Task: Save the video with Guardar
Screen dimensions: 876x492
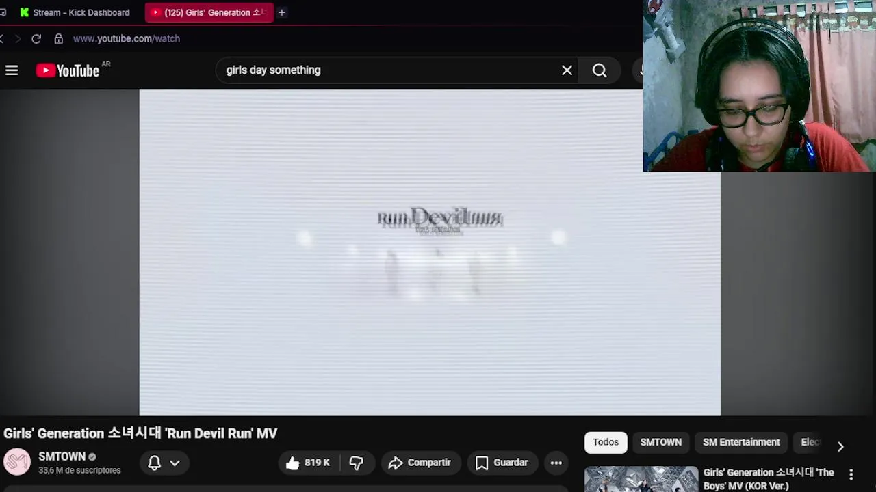Action: (x=502, y=463)
